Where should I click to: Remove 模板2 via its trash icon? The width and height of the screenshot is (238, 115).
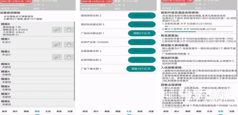coord(69,57)
